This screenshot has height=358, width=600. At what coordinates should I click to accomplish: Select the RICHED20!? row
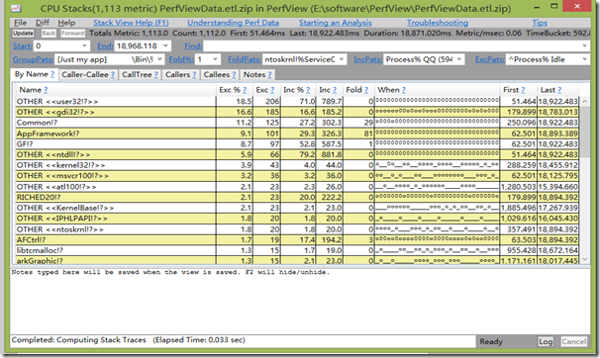(297, 197)
